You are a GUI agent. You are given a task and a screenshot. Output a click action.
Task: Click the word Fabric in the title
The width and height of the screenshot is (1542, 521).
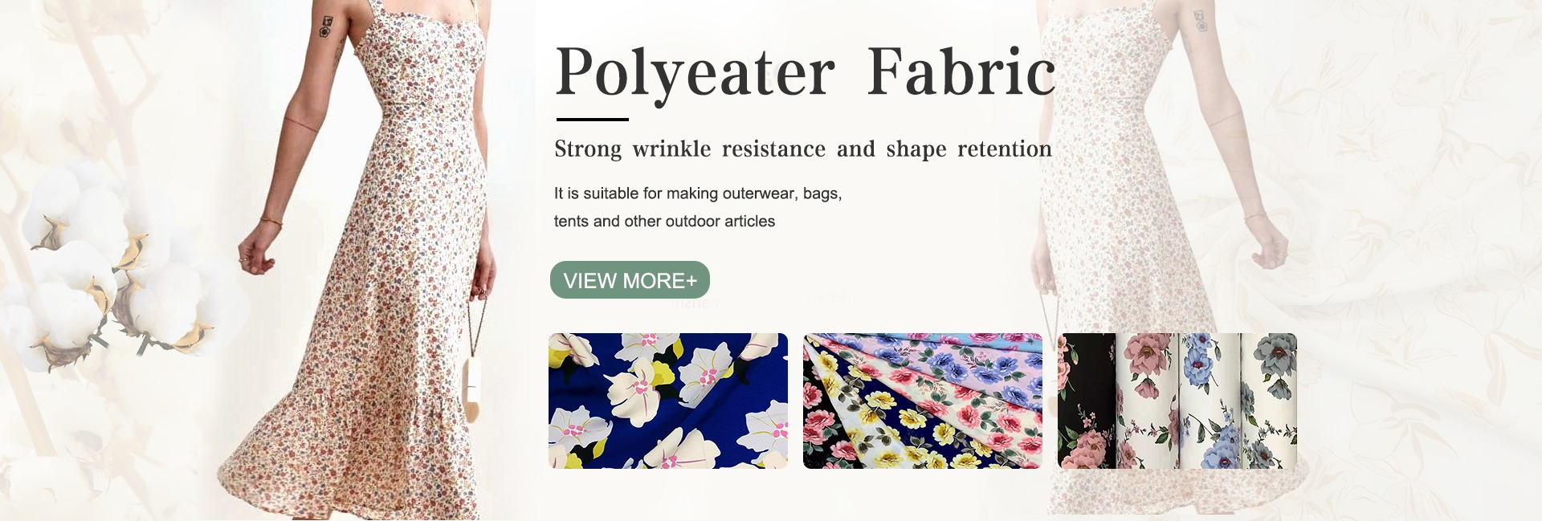point(961,71)
